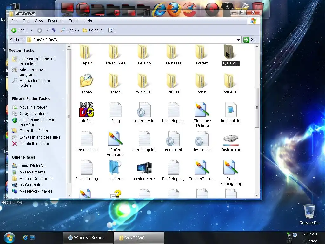
Task: Click Share this folder link
Action: pos(34,131)
